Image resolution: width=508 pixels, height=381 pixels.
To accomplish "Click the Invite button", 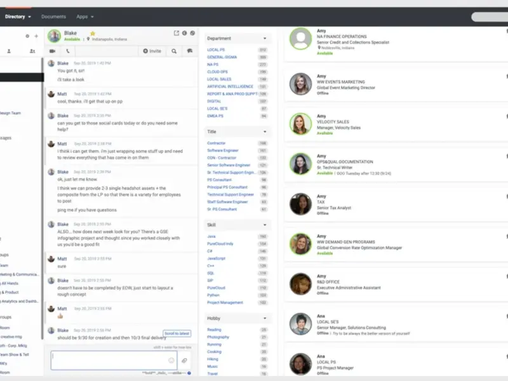I will 152,51.
